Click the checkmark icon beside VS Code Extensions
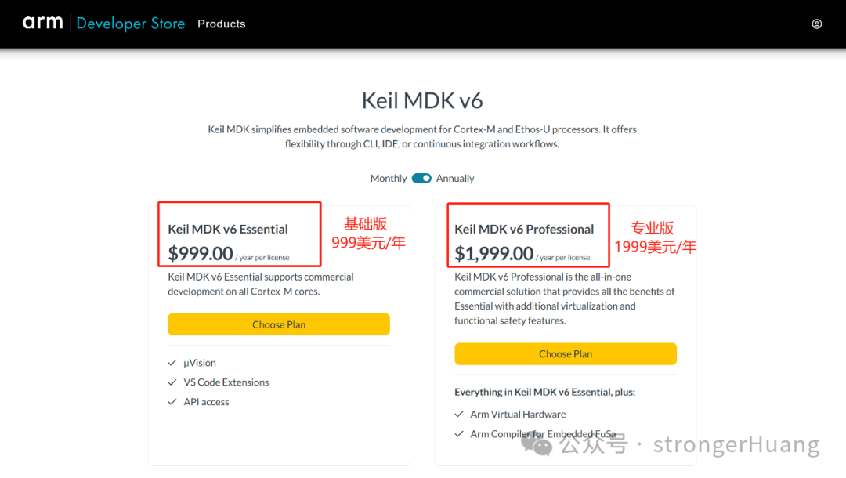This screenshot has width=846, height=478. point(172,382)
